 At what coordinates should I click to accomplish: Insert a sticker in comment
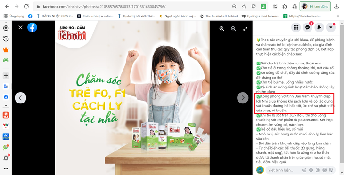coord(331,170)
